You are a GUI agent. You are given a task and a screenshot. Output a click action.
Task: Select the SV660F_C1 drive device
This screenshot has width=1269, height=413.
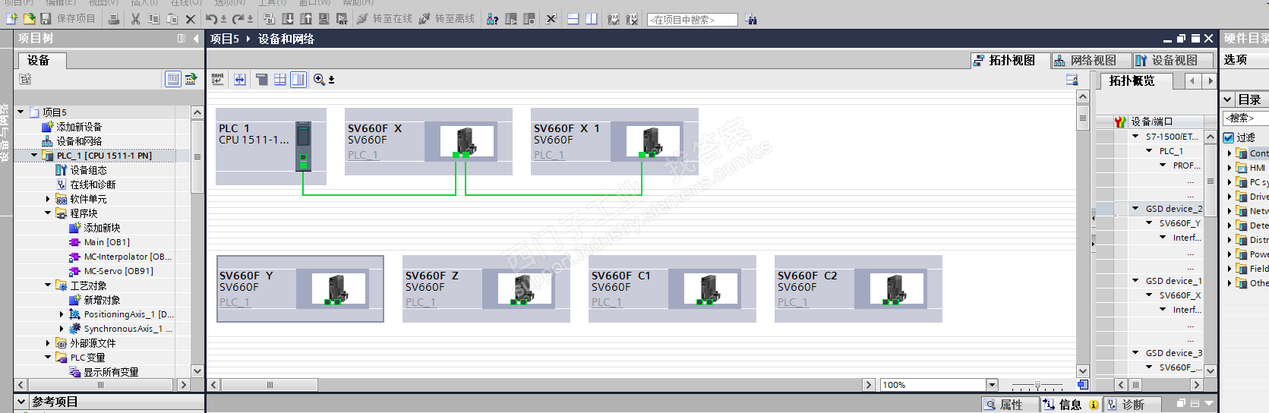click(672, 288)
